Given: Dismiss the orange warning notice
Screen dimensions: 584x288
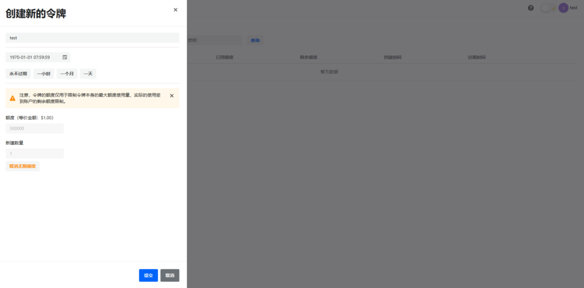Looking at the screenshot, I should pyautogui.click(x=172, y=96).
